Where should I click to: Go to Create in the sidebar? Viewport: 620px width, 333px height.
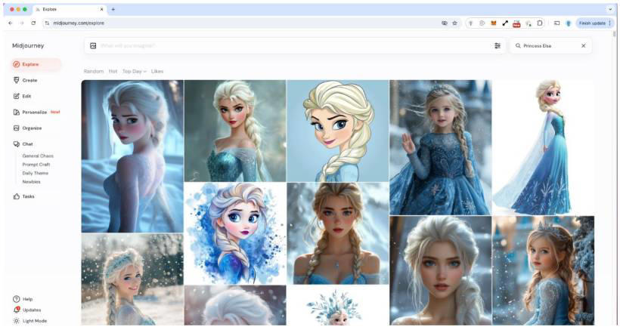click(x=26, y=80)
